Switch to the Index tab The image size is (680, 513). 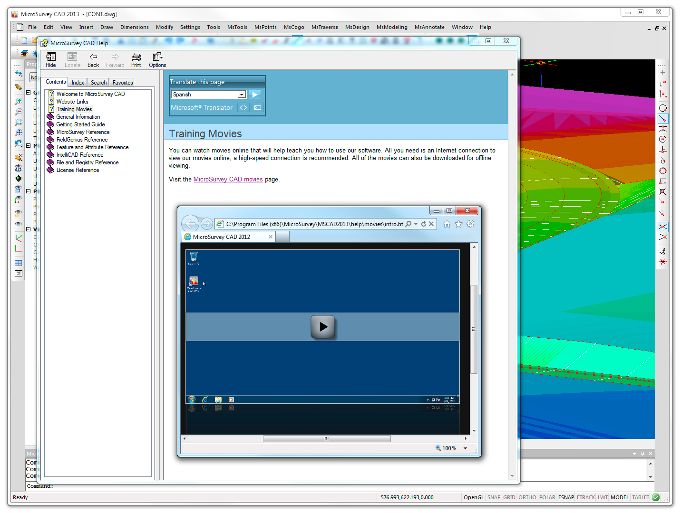coord(78,83)
